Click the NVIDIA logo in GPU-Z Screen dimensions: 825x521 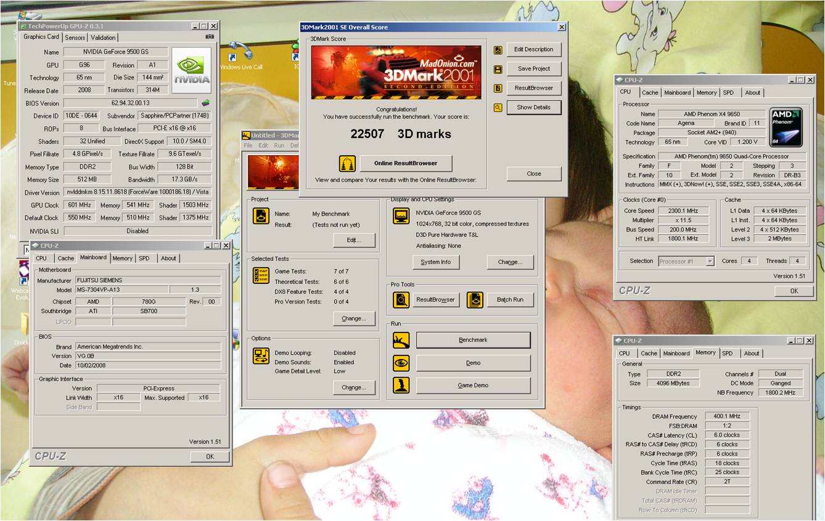click(x=191, y=70)
